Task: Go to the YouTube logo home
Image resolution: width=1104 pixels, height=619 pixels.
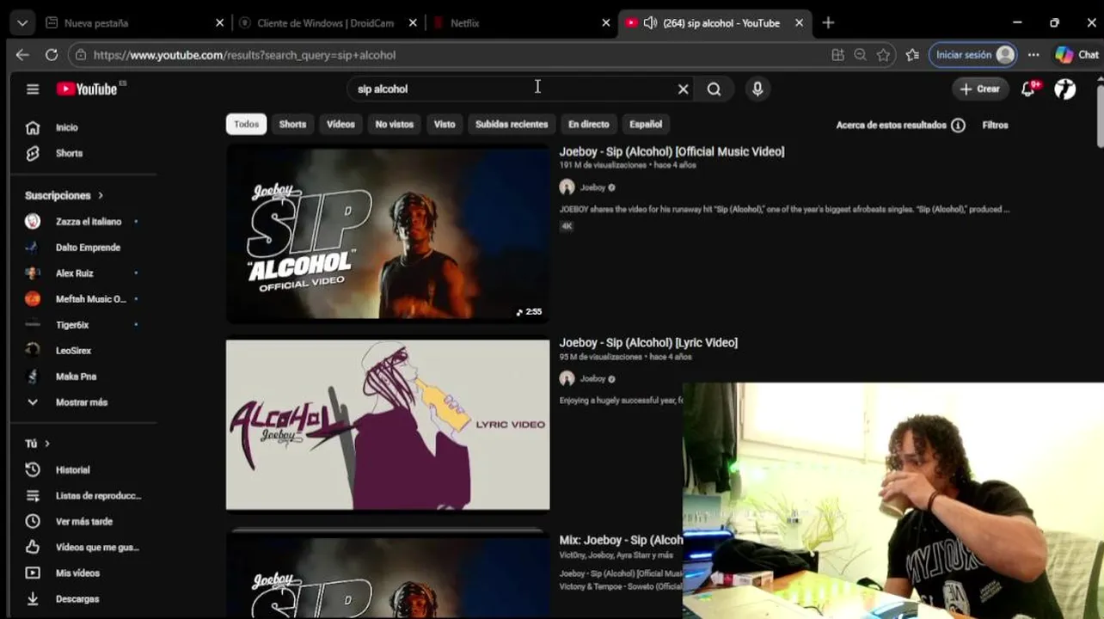Action: coord(87,89)
